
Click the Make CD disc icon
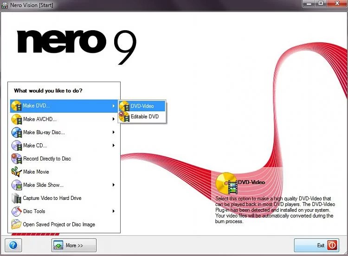[17, 146]
